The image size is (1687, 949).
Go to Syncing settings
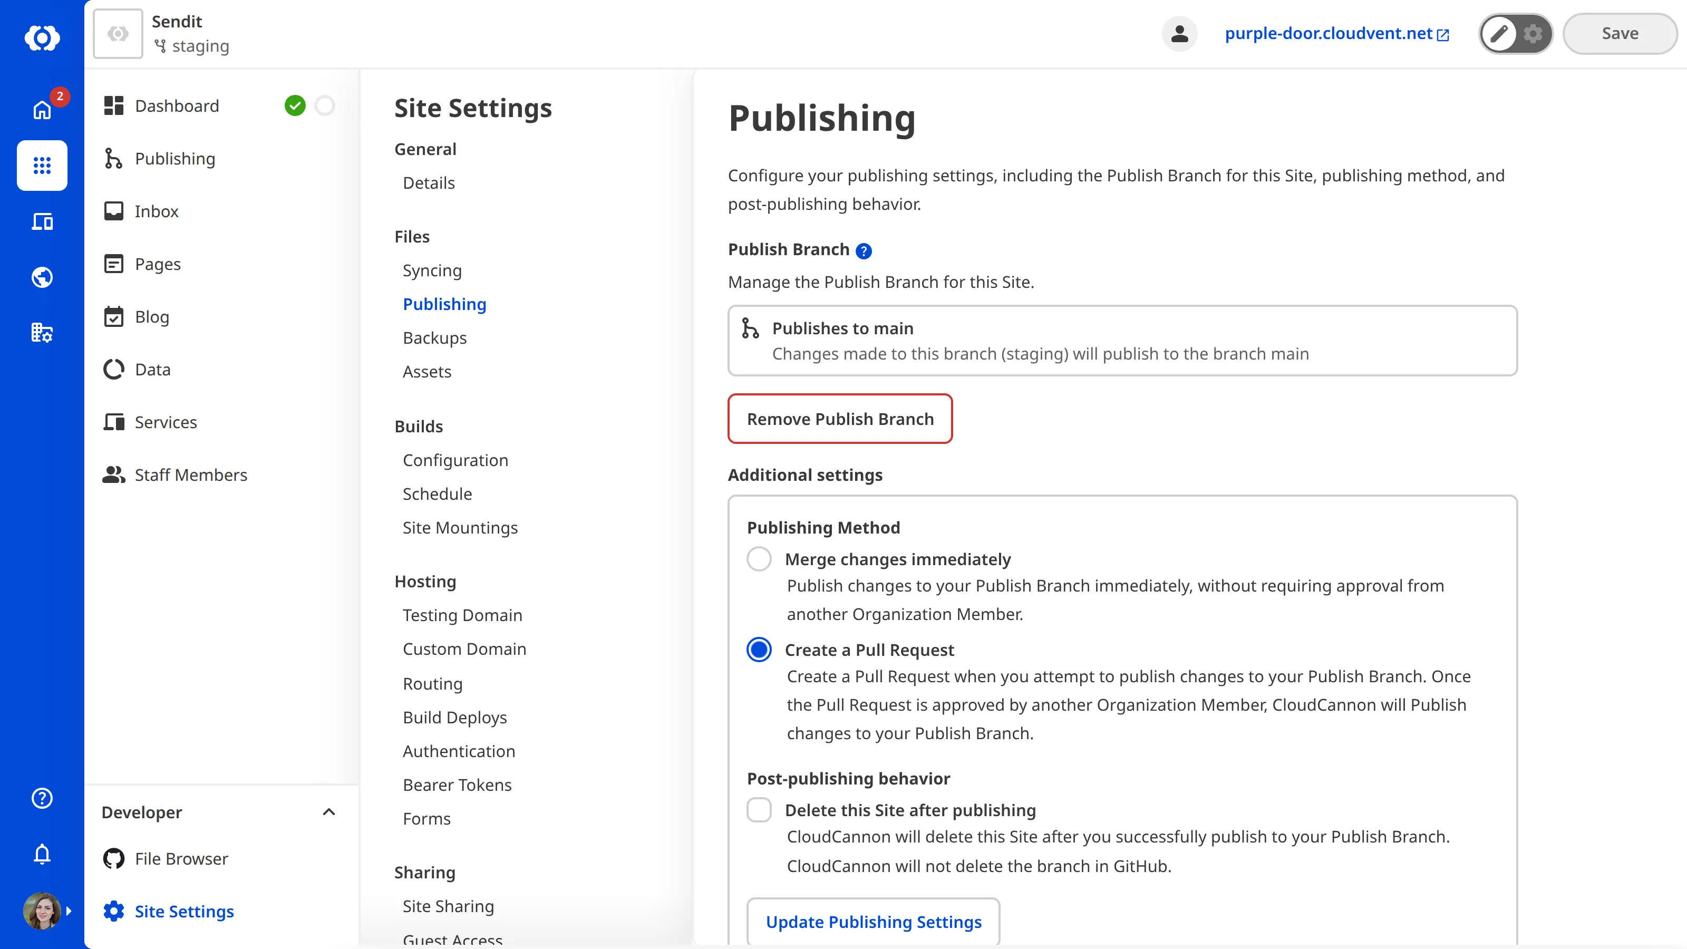point(432,270)
